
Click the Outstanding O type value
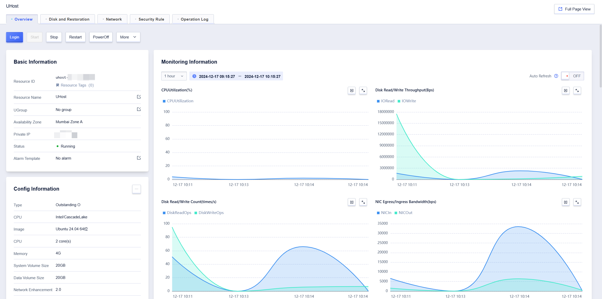tap(68, 205)
